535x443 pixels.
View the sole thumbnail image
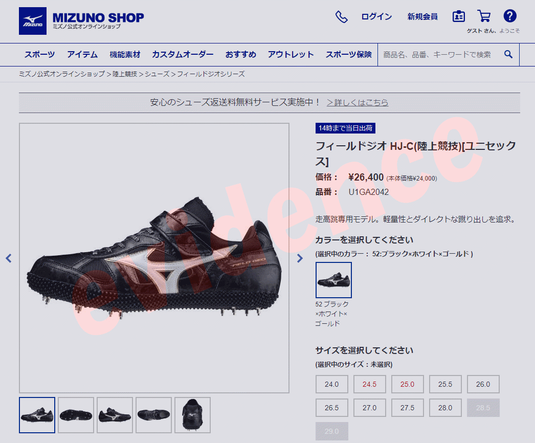click(x=76, y=415)
